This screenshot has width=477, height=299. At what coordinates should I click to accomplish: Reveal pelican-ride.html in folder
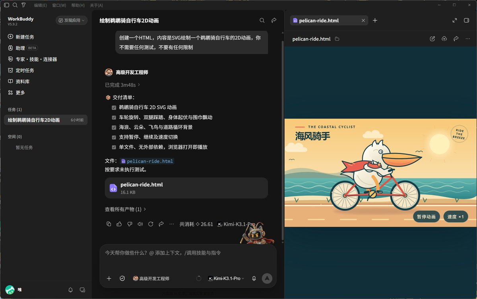[x=337, y=39]
